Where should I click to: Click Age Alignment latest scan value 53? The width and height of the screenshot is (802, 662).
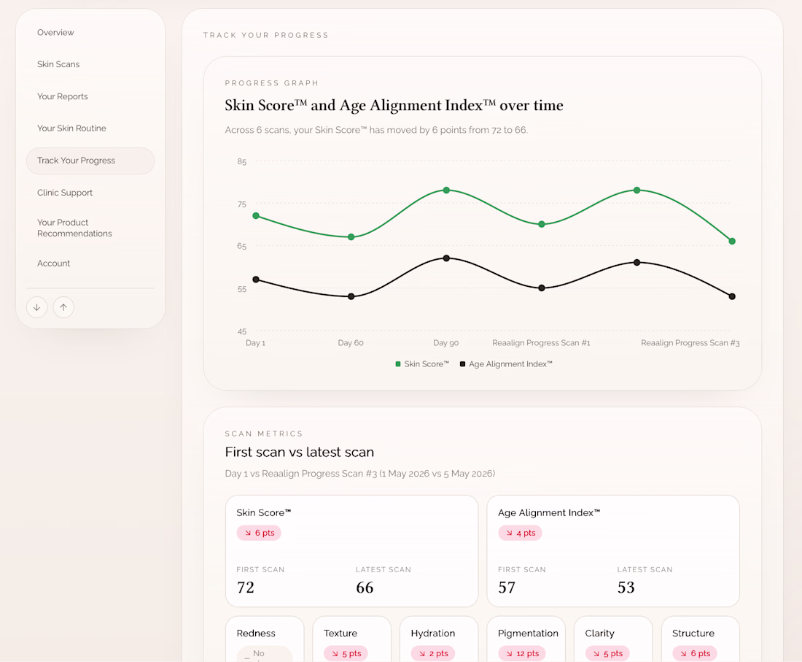pyautogui.click(x=626, y=588)
